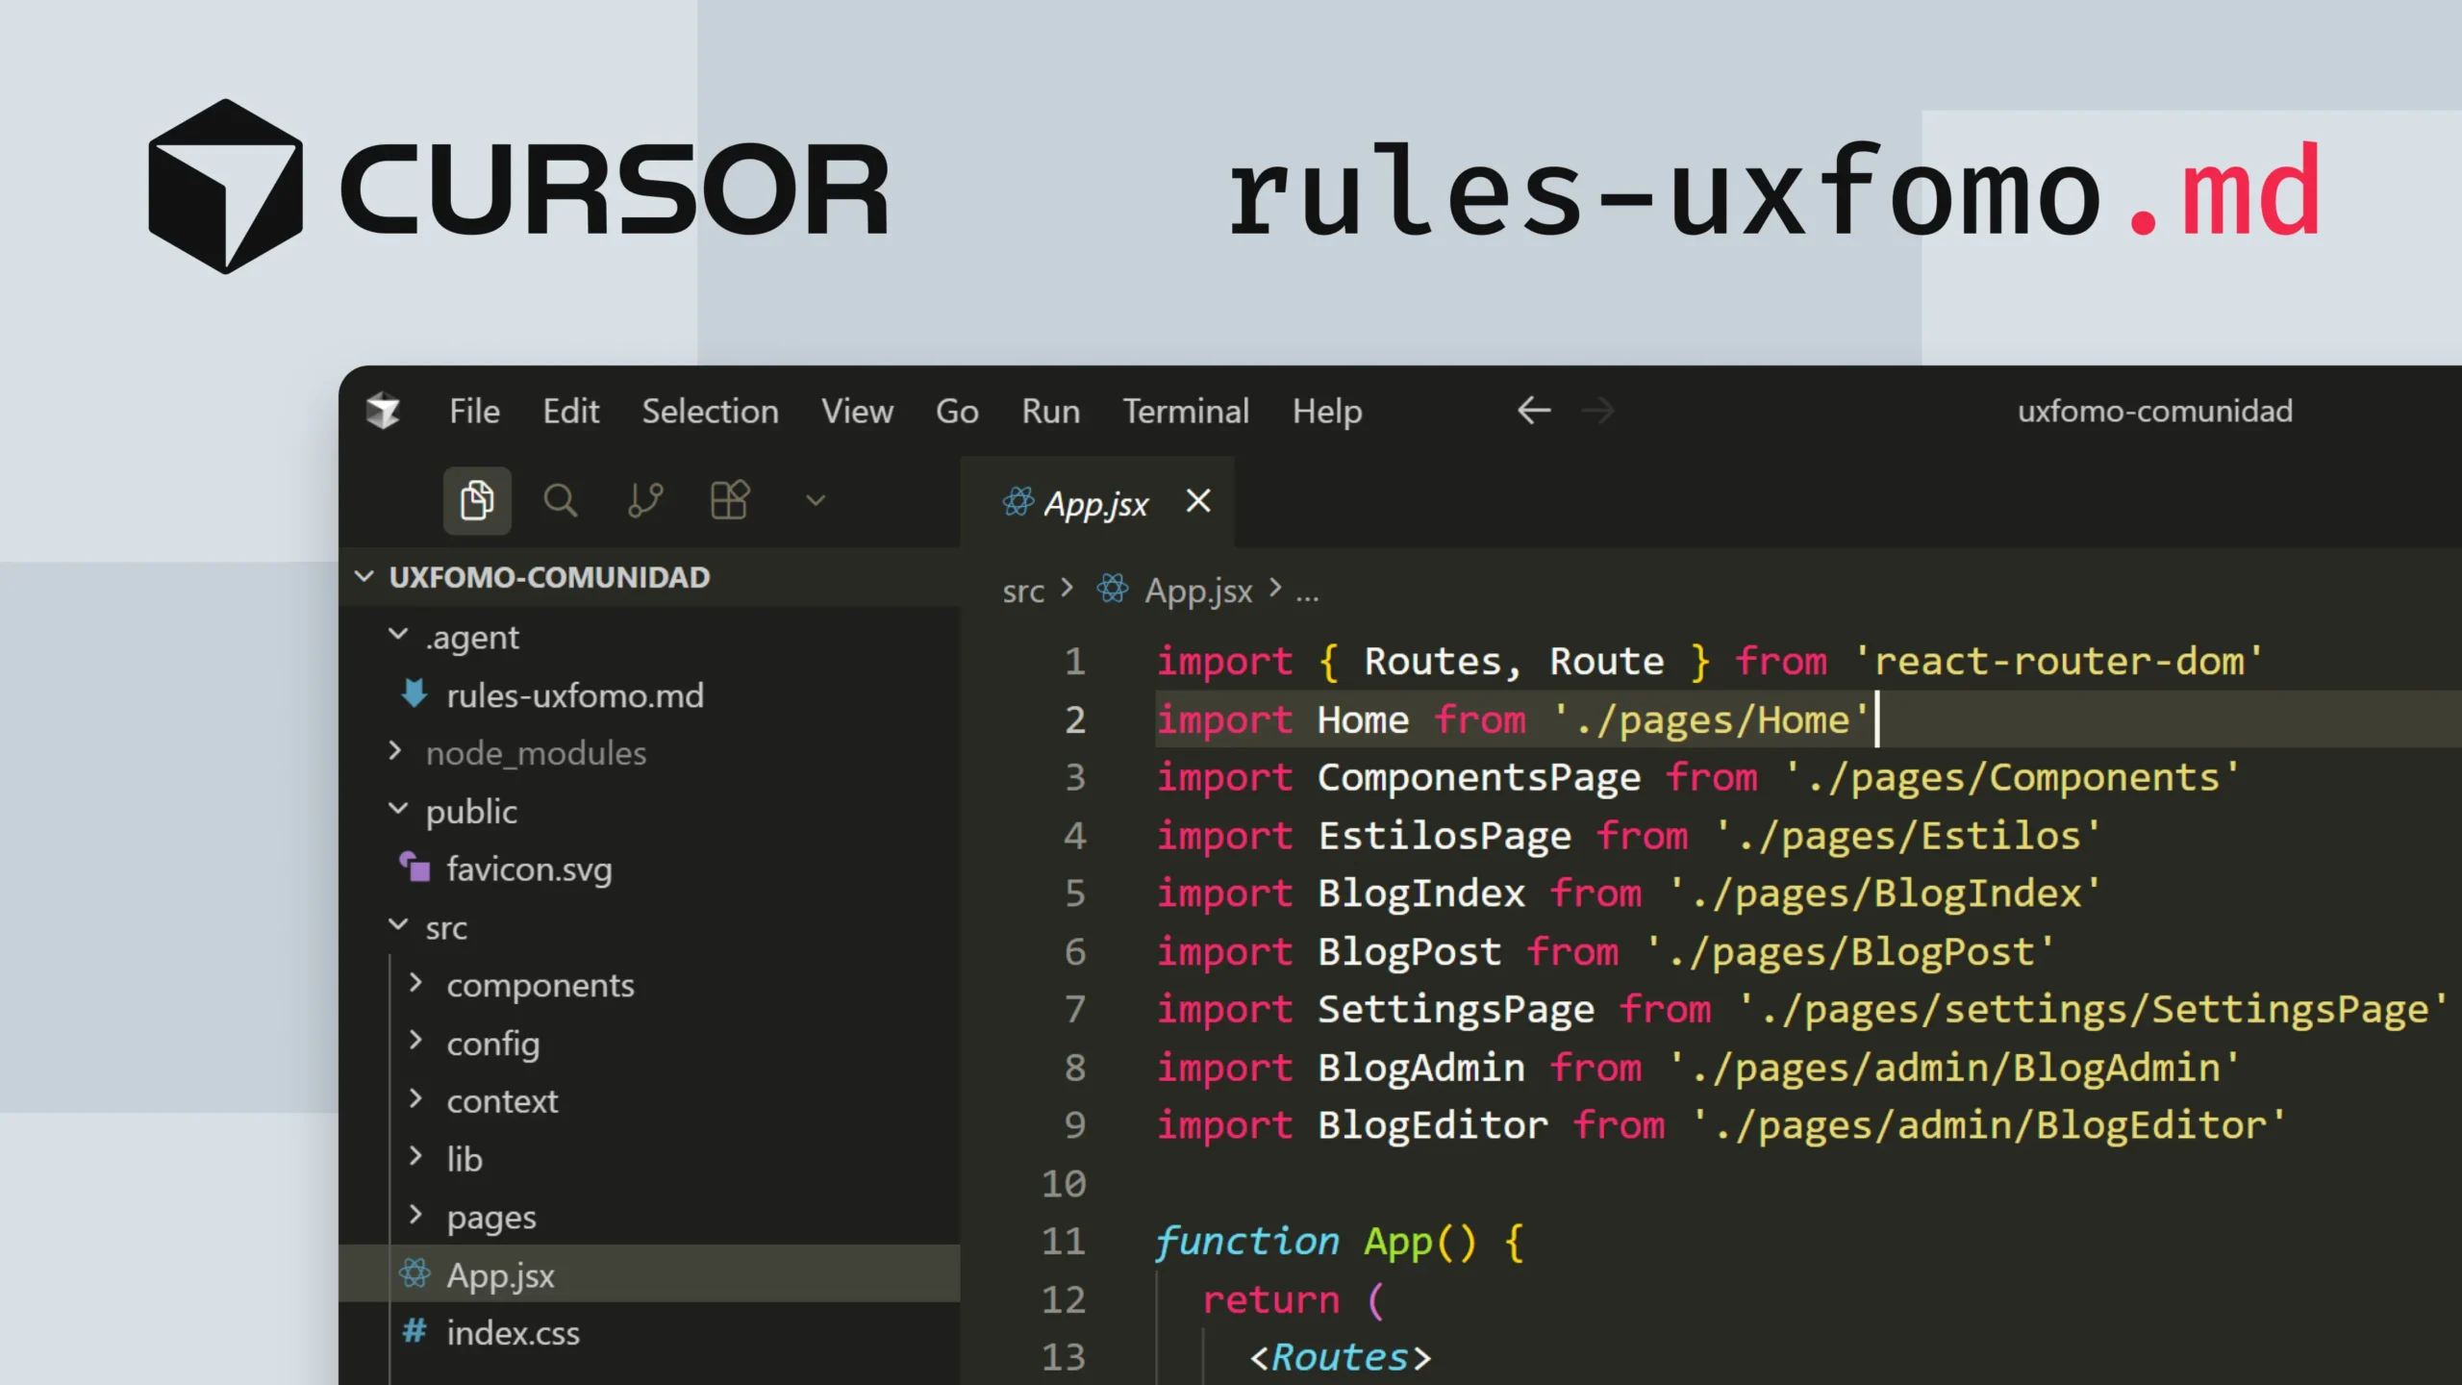Expand the node_modules folder

click(x=395, y=751)
